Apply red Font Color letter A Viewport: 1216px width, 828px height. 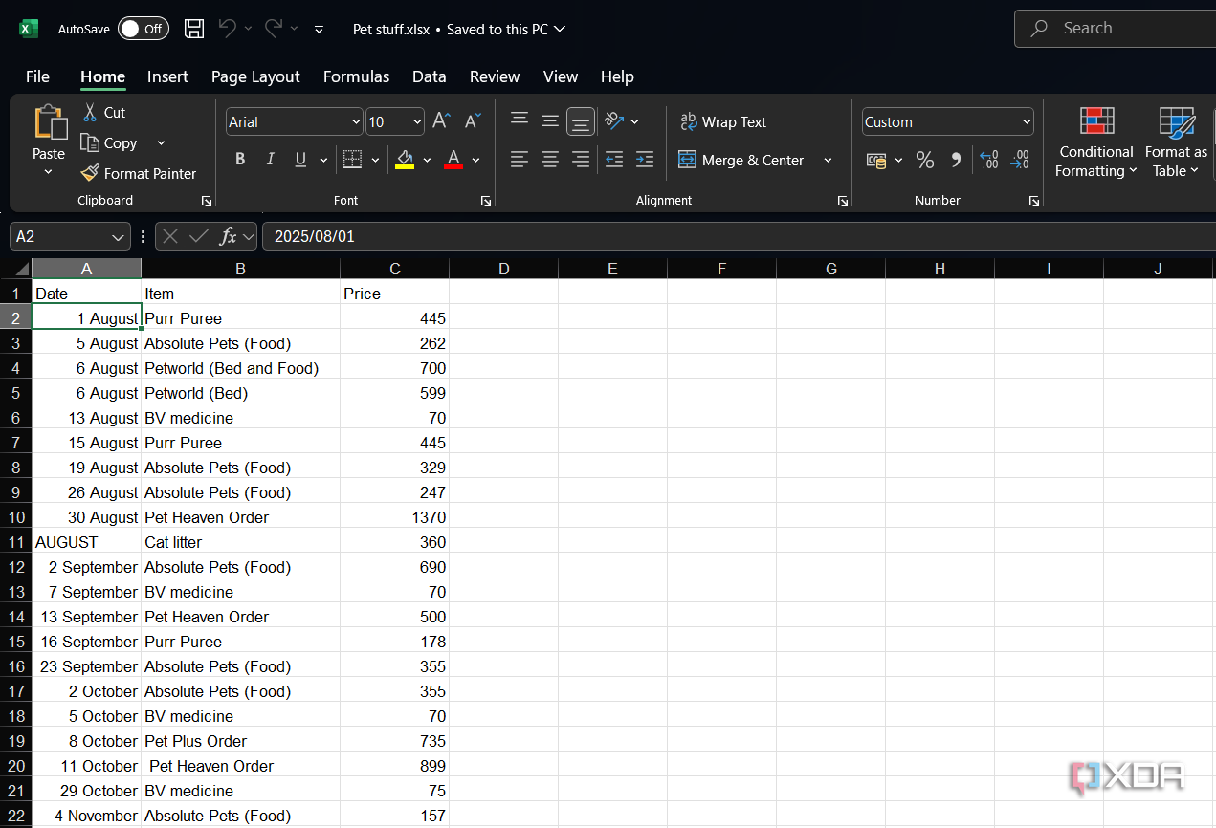[453, 160]
